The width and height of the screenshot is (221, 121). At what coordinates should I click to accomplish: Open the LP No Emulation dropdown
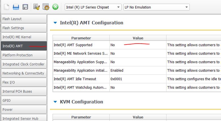click(156, 7)
